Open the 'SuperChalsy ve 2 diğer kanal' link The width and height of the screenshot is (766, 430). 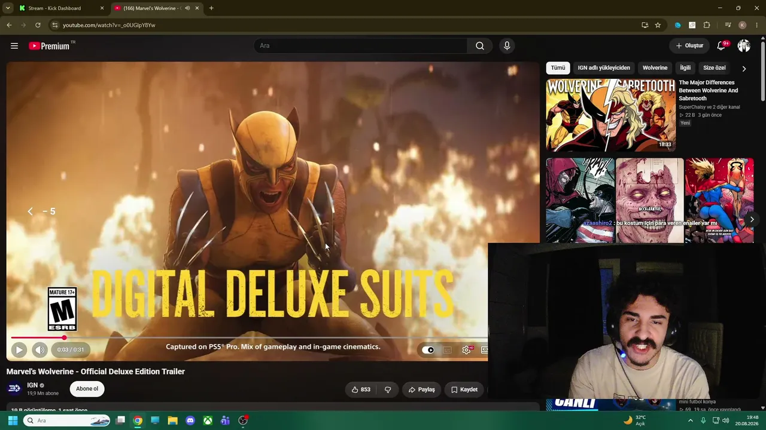pos(709,107)
